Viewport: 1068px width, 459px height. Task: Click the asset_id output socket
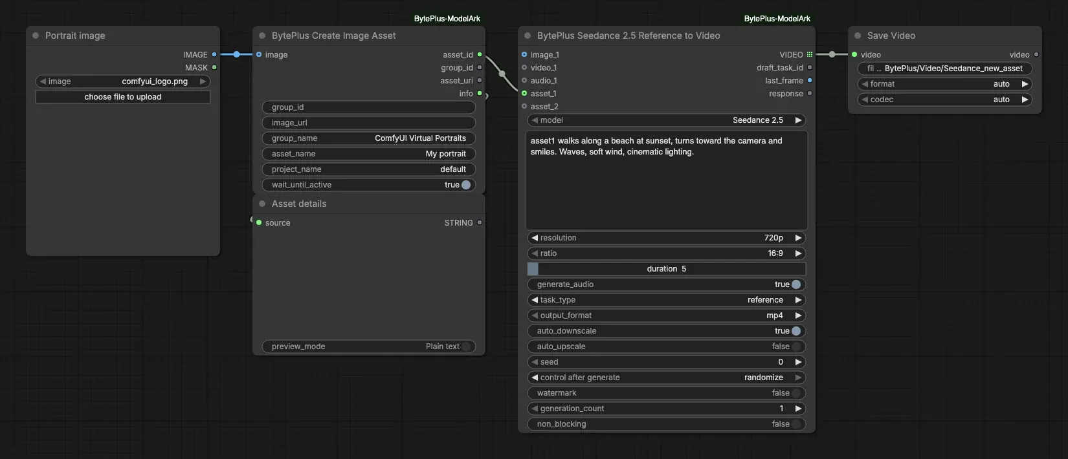(480, 55)
